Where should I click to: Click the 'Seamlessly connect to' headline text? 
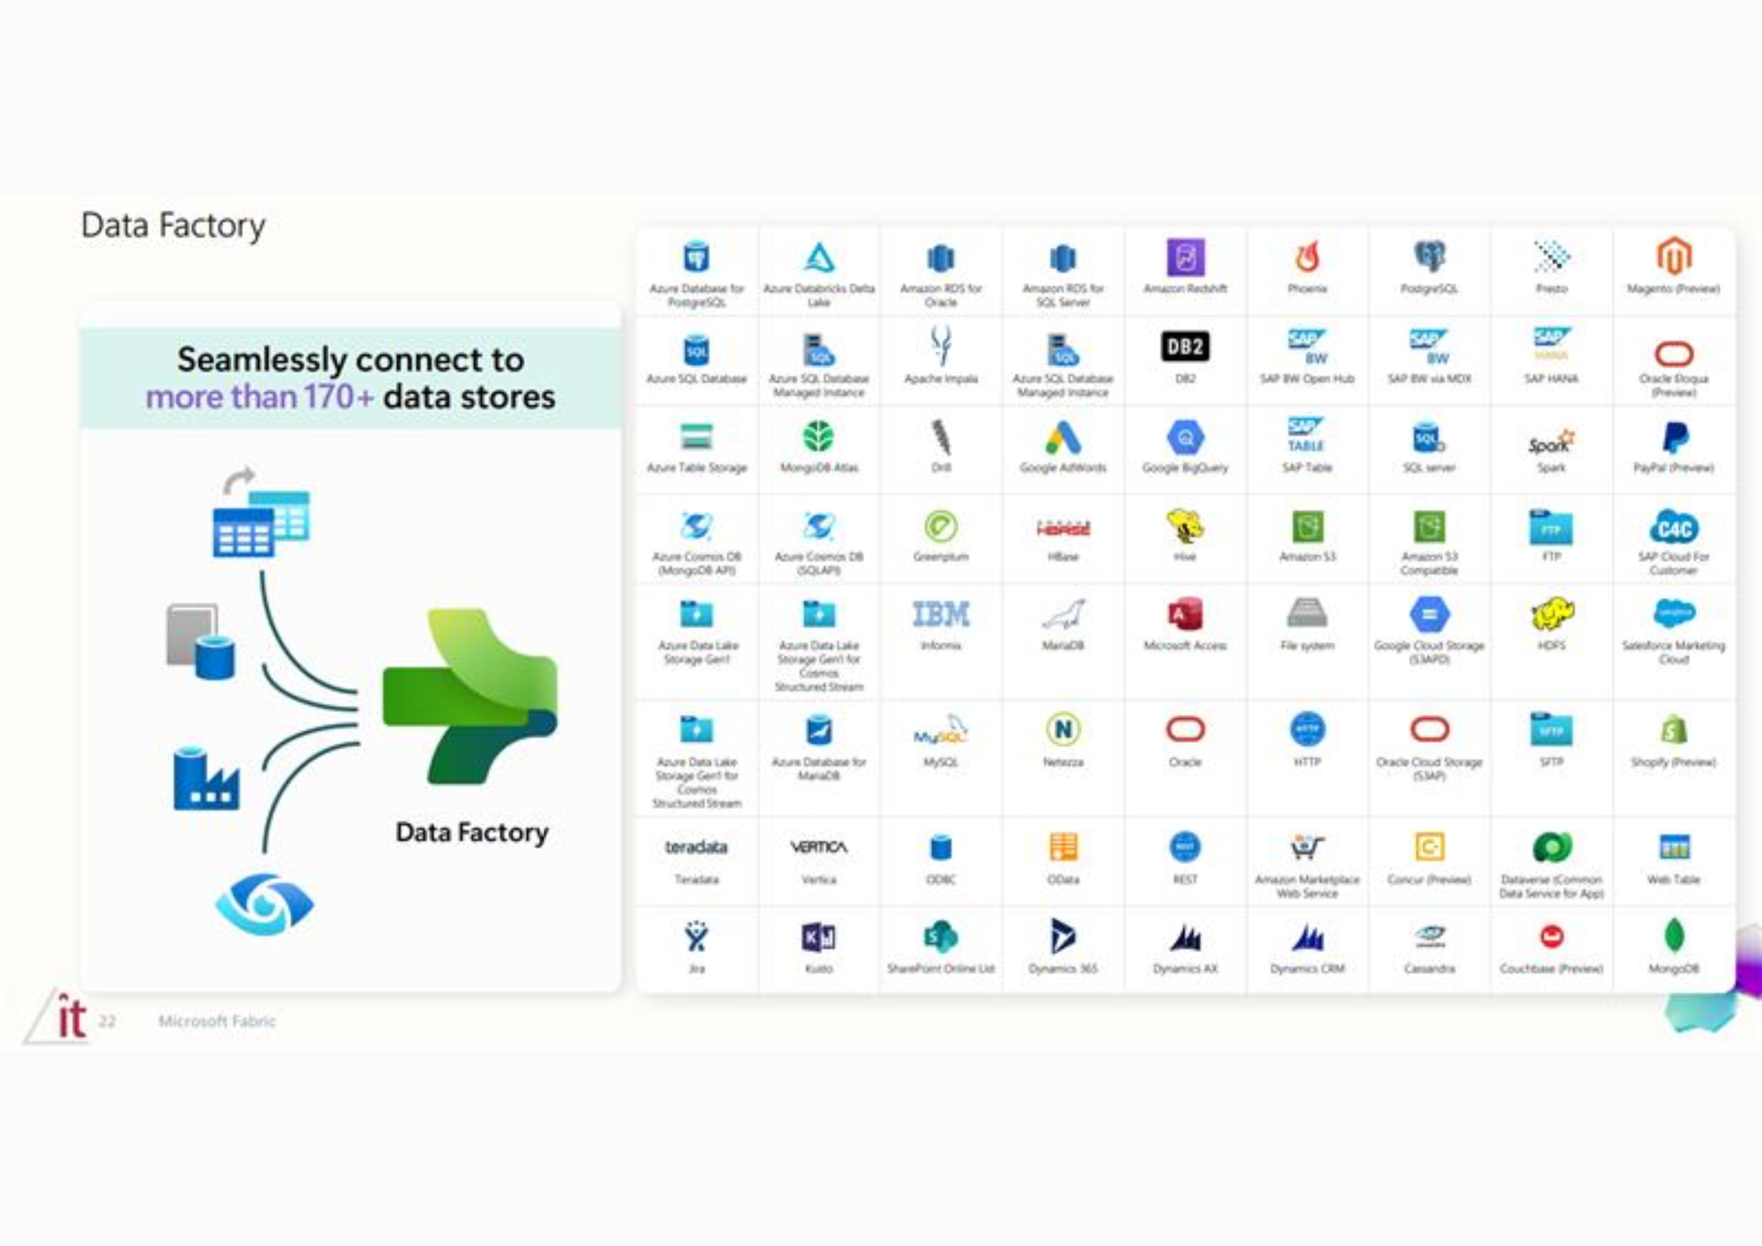[x=351, y=359]
